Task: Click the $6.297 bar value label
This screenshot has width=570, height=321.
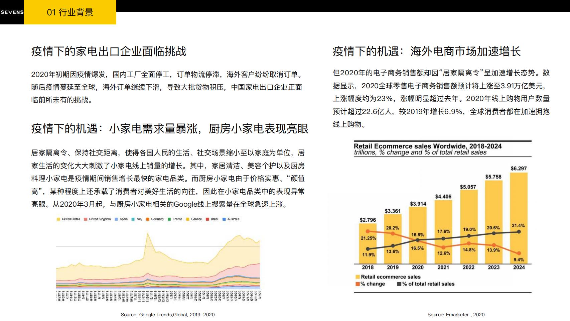Action: tap(519, 169)
